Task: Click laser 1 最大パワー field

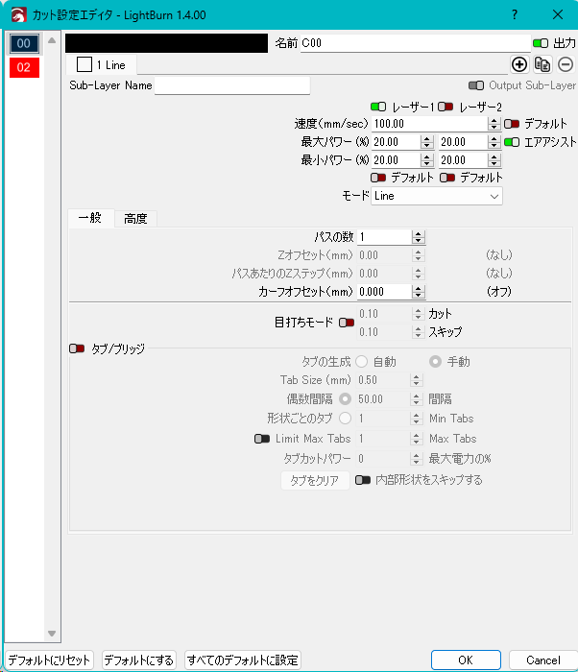Action: click(397, 142)
